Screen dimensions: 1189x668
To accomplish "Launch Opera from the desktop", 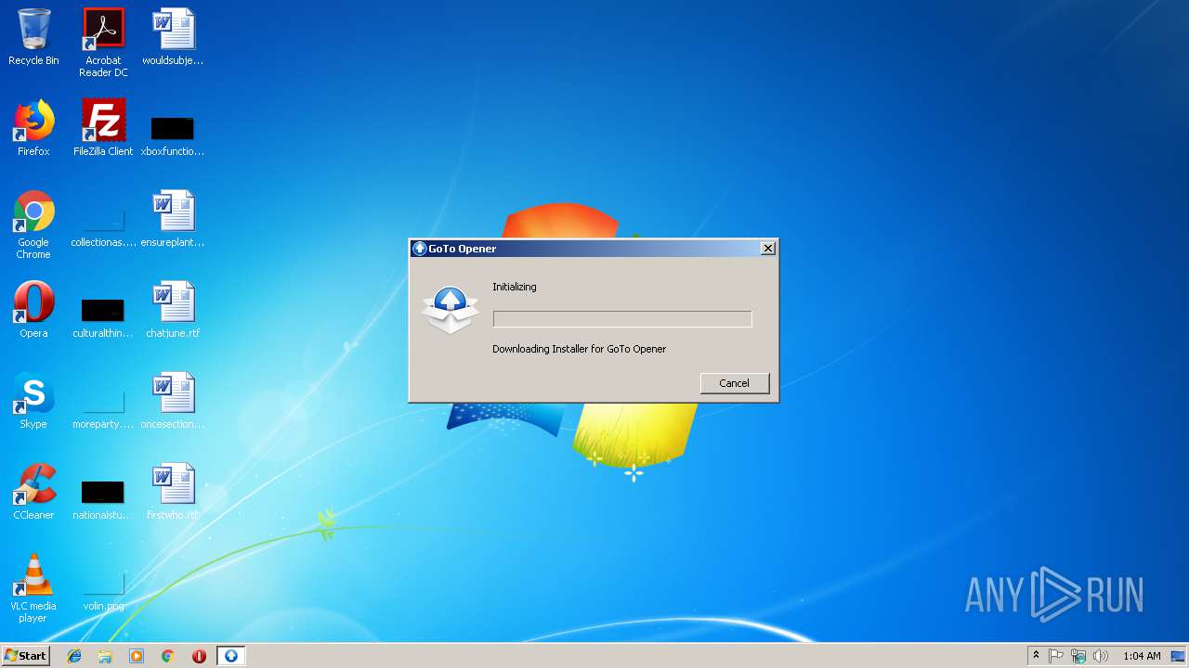I will pyautogui.click(x=33, y=310).
